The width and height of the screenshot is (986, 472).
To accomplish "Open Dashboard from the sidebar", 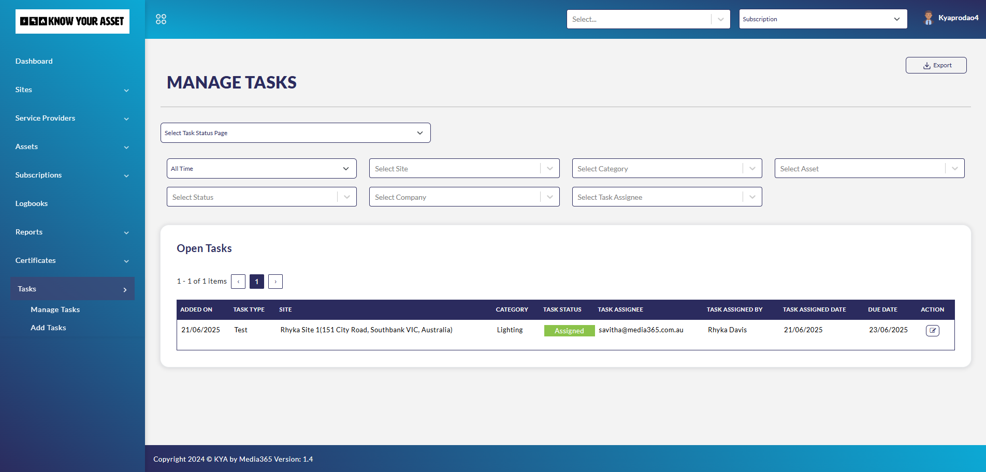I will pos(34,61).
